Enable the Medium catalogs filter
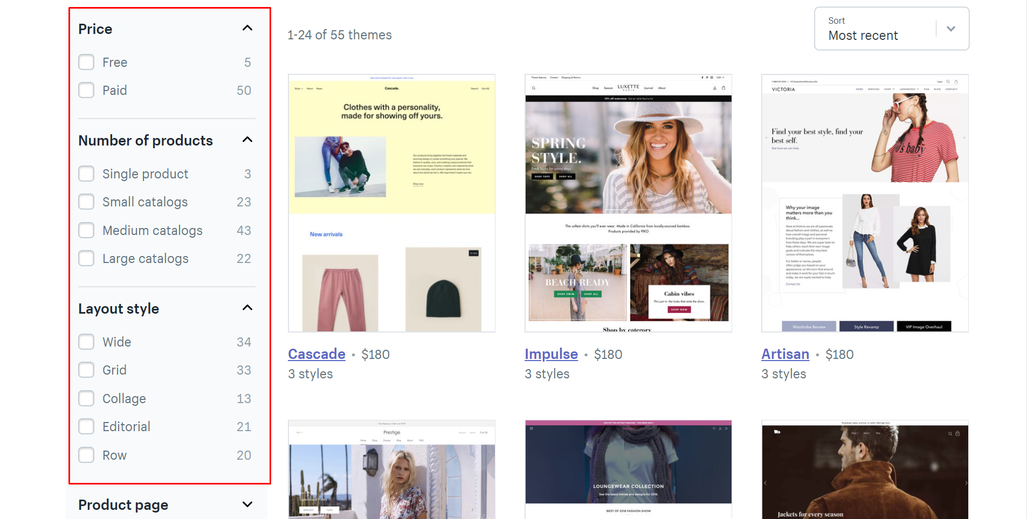The height and width of the screenshot is (519, 1027). pyautogui.click(x=86, y=230)
